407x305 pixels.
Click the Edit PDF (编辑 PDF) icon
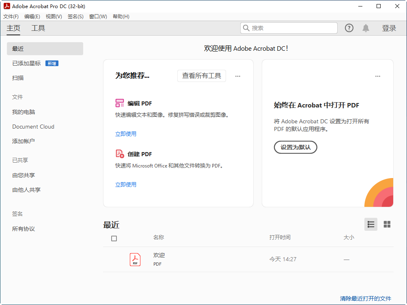120,103
